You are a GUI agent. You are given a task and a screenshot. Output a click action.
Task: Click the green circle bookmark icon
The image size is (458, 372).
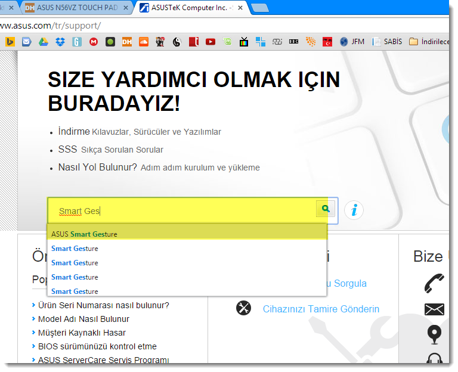110,42
